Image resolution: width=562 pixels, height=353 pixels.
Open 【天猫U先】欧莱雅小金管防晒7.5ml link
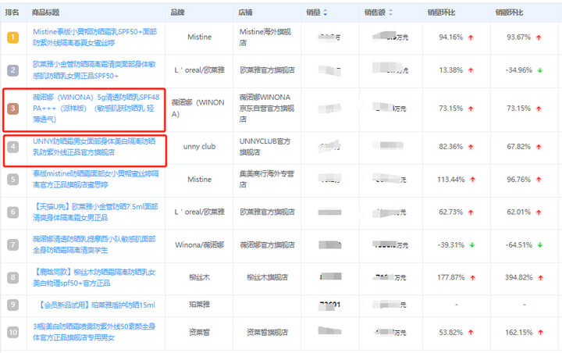coord(95,212)
